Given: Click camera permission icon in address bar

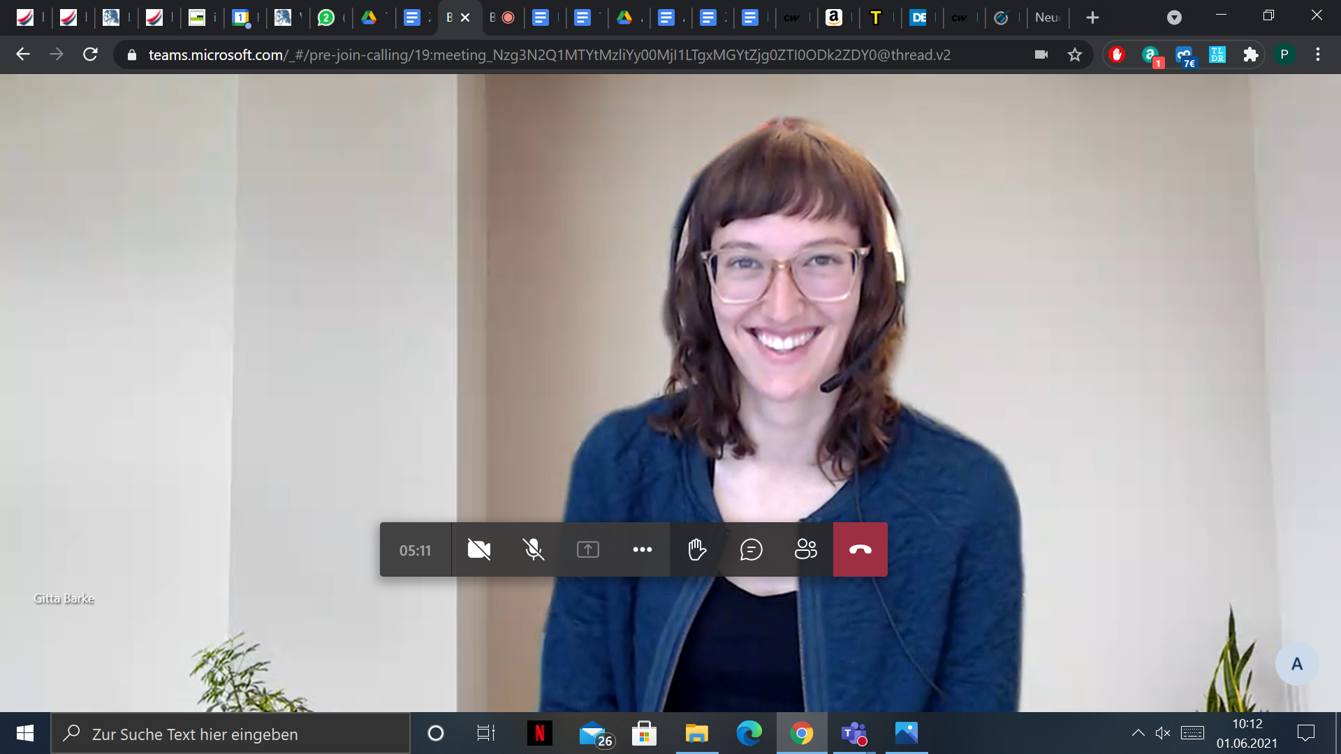Looking at the screenshot, I should tap(1041, 54).
